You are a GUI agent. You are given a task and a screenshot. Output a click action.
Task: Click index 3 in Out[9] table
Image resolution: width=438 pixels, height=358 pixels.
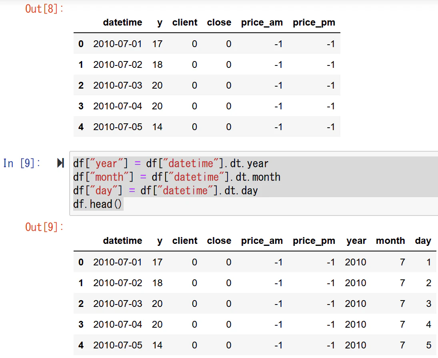(81, 324)
